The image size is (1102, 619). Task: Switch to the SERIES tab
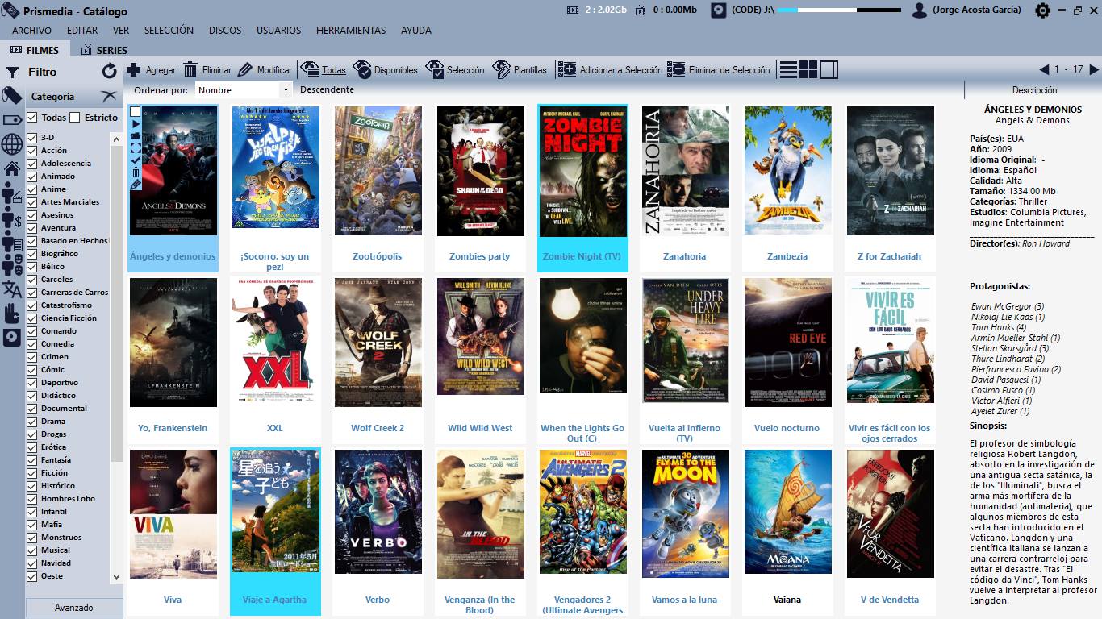(103, 50)
